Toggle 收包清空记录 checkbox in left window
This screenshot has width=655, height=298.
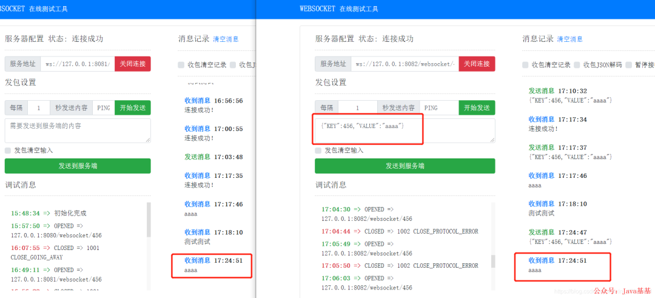[x=181, y=65]
